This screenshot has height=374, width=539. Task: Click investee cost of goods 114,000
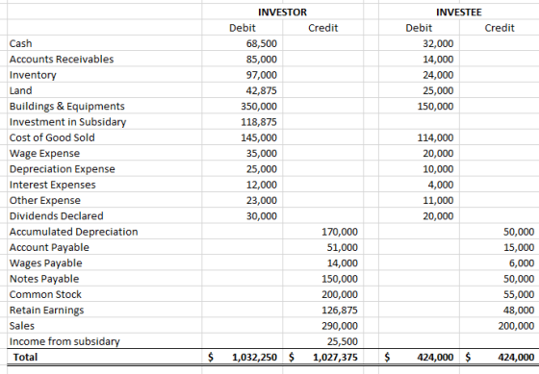pyautogui.click(x=435, y=137)
